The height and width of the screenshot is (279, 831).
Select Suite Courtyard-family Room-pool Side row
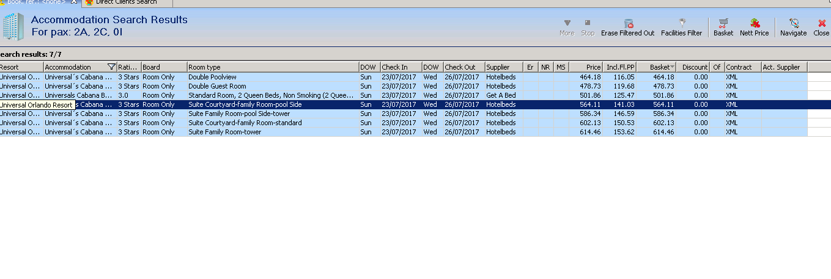point(415,104)
